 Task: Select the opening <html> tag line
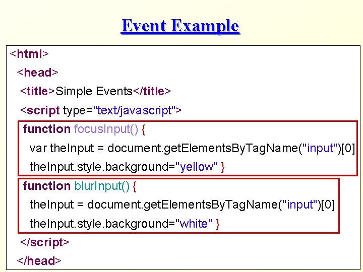(x=29, y=54)
